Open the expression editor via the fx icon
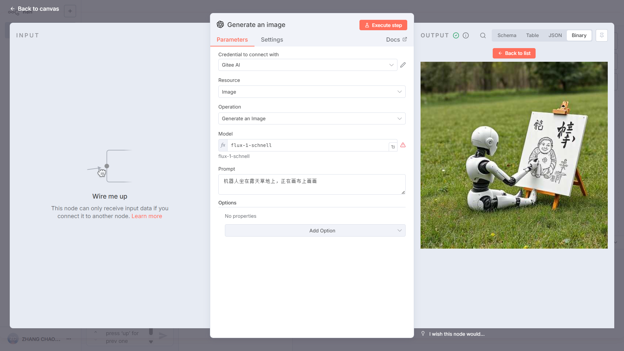624x351 pixels. tap(223, 145)
